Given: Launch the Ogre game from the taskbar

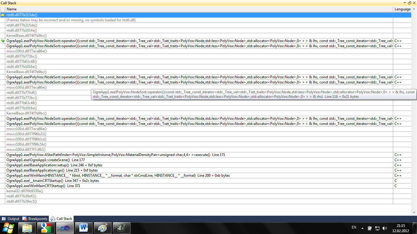Looking at the screenshot, I should pyautogui.click(x=121, y=228).
